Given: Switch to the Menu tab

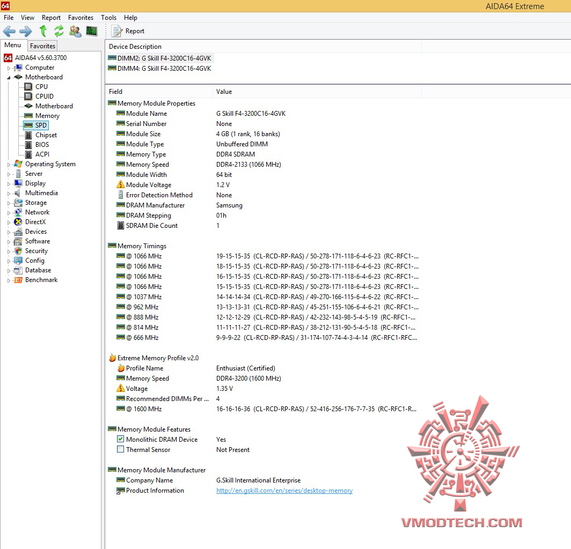Looking at the screenshot, I should 13,45.
